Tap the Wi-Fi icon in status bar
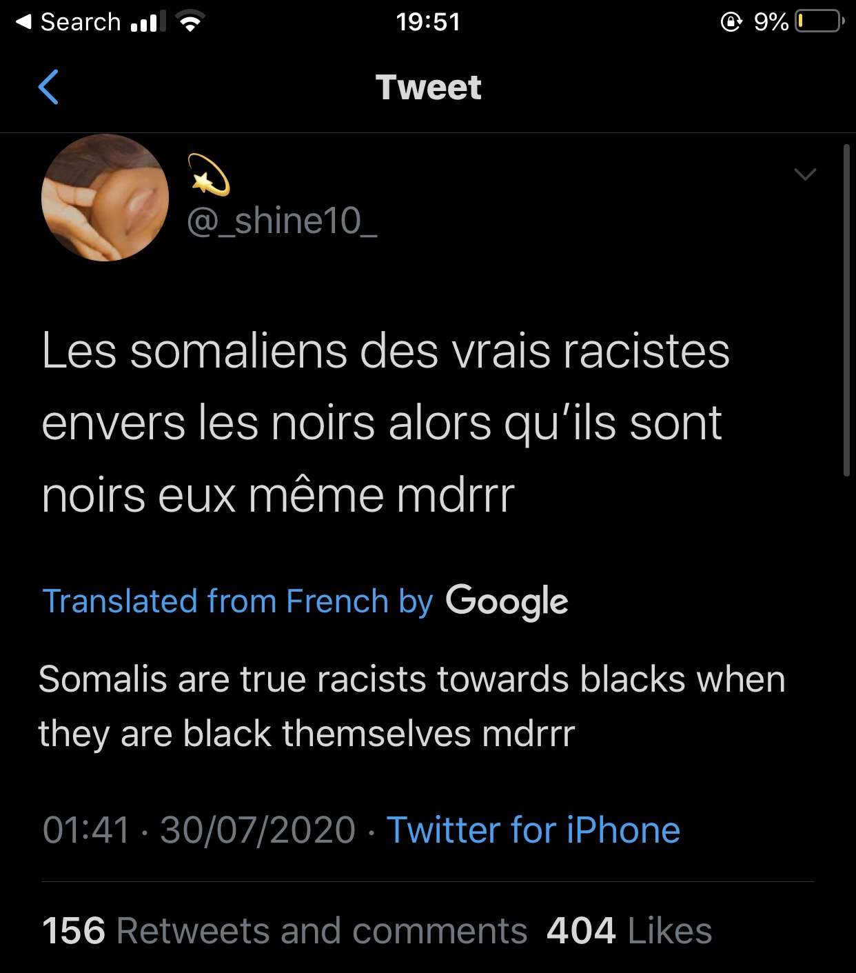The width and height of the screenshot is (856, 973). [190, 22]
